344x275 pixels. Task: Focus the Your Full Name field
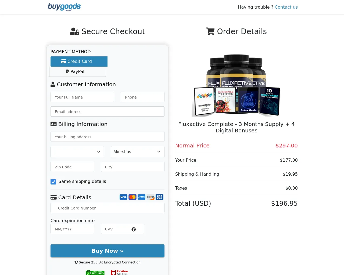tap(82, 97)
